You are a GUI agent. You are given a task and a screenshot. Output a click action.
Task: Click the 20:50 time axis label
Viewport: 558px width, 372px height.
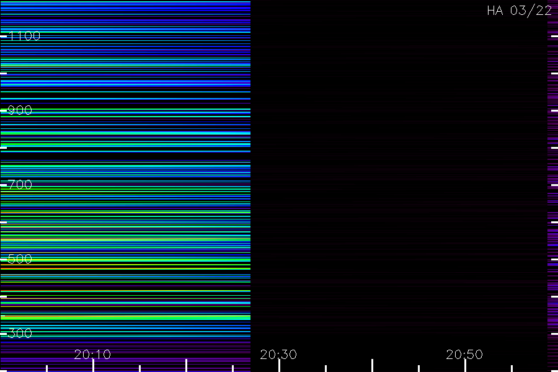pyautogui.click(x=464, y=355)
